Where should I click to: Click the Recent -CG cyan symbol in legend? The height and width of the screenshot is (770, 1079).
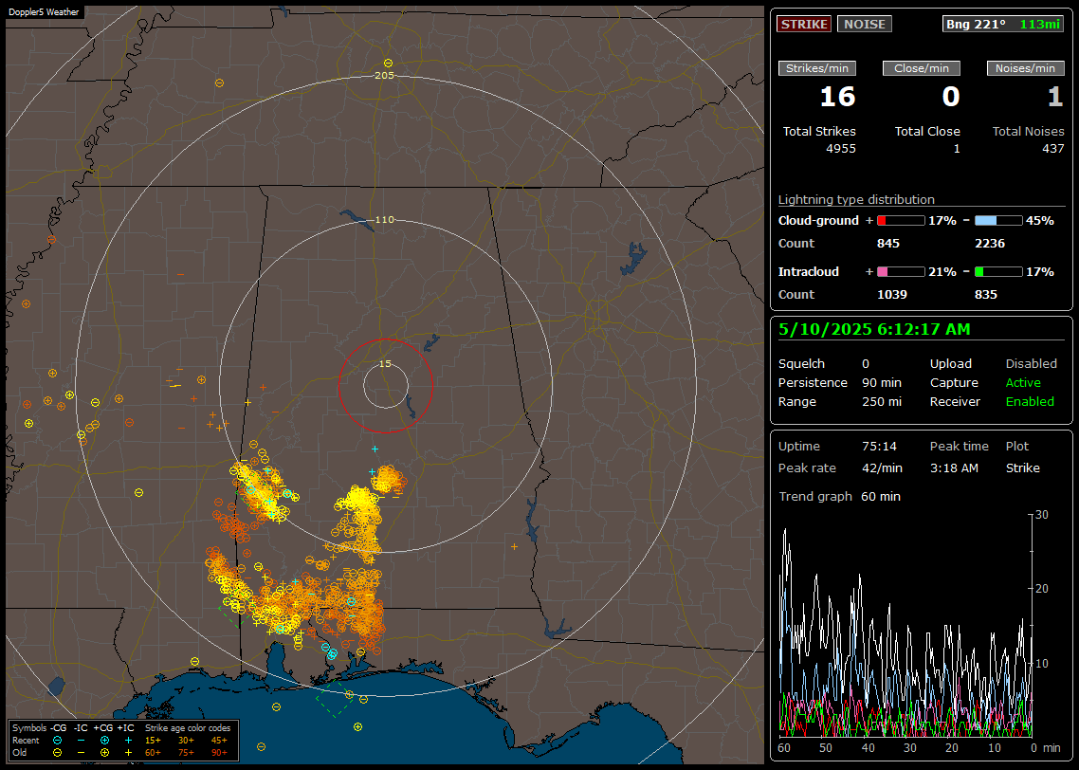[x=57, y=741]
